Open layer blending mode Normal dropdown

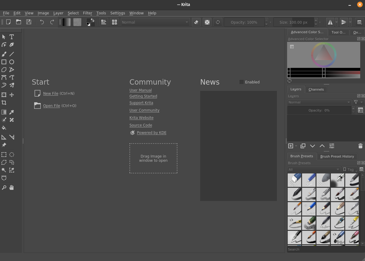[x=319, y=102]
